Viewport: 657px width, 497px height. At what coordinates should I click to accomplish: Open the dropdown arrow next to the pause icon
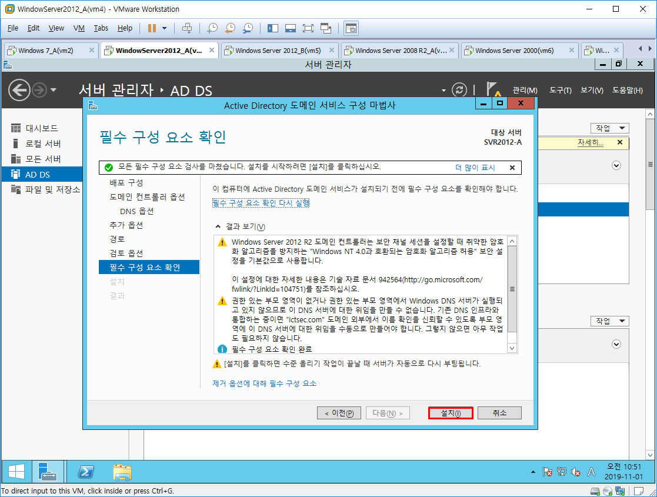pyautogui.click(x=164, y=28)
